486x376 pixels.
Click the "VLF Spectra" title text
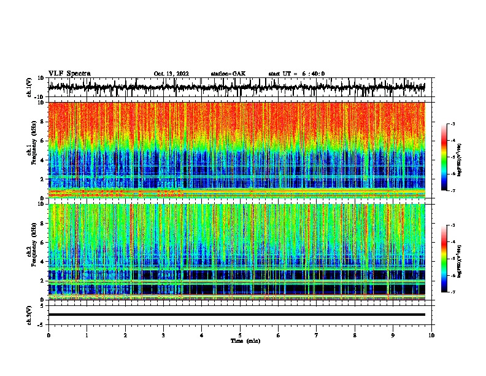(69, 74)
